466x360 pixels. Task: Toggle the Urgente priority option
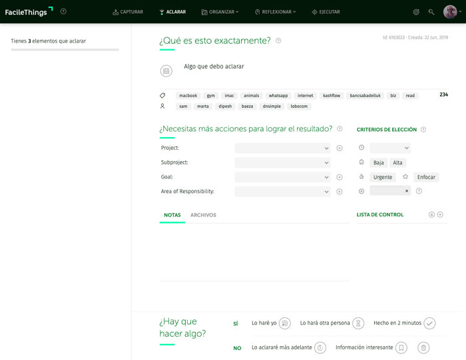383,177
